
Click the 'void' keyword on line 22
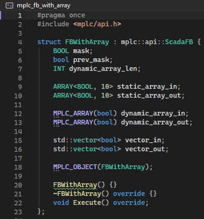click(x=61, y=203)
